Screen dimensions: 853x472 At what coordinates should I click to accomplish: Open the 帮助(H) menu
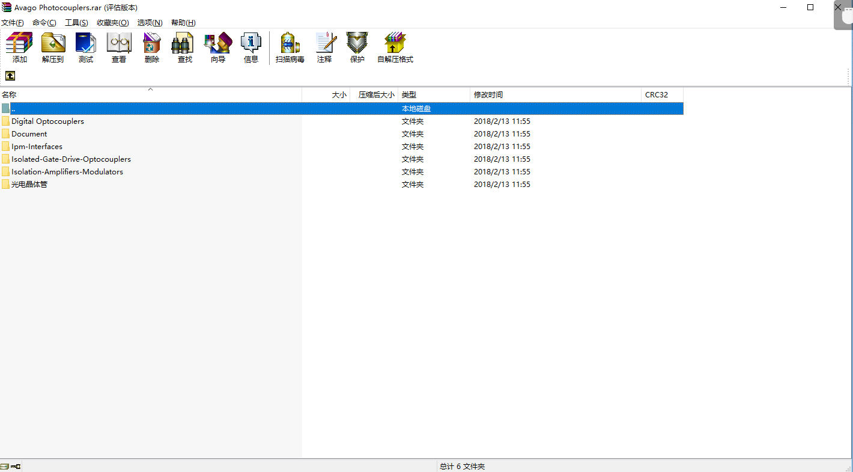[183, 22]
